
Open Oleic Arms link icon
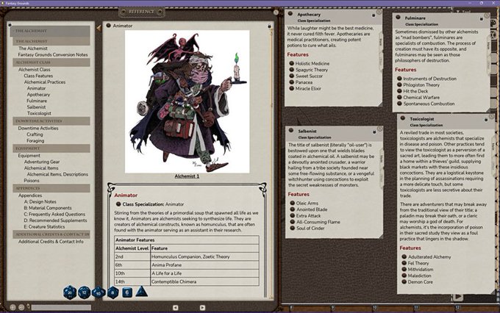point(292,203)
